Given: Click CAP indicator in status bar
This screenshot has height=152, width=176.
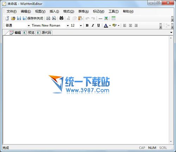Looking at the screenshot, I should [142, 148].
